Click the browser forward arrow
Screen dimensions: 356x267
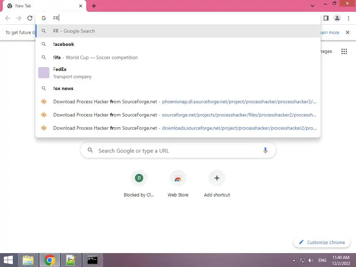(19, 18)
